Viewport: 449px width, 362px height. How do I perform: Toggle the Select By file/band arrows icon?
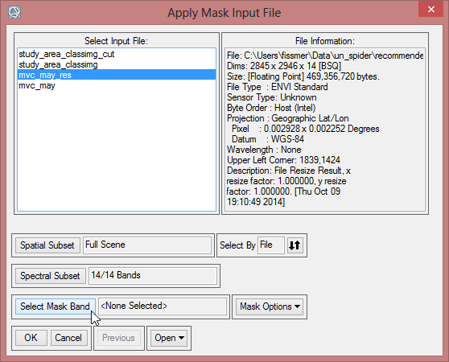click(x=295, y=245)
